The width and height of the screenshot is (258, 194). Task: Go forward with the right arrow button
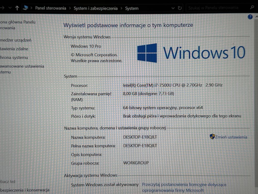pyautogui.click(x=2, y=8)
